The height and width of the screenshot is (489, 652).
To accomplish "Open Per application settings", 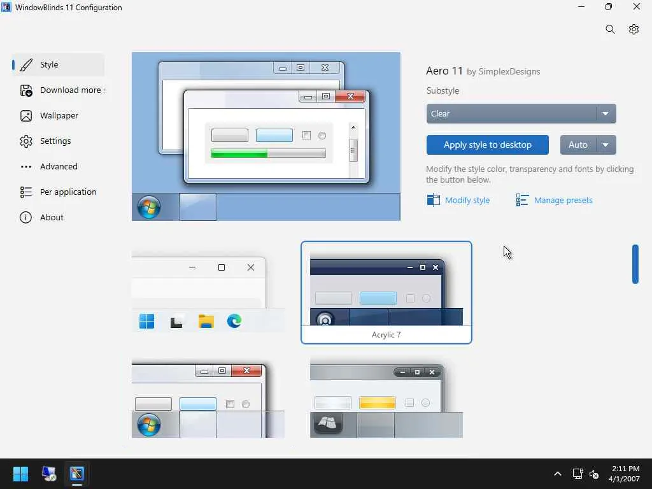I will (58, 192).
